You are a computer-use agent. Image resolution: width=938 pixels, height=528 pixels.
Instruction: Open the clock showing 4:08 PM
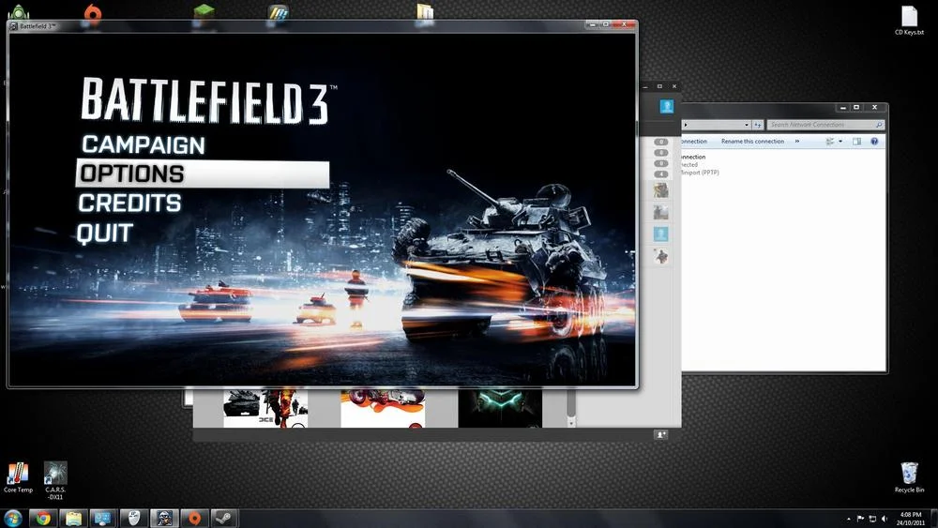tap(911, 519)
